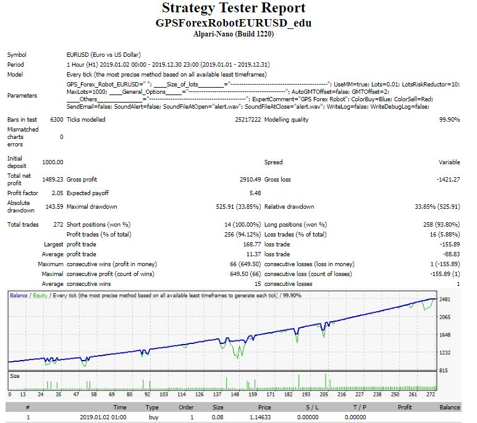Click the maximal consecutive profit value 649.50 (66)

click(x=245, y=274)
